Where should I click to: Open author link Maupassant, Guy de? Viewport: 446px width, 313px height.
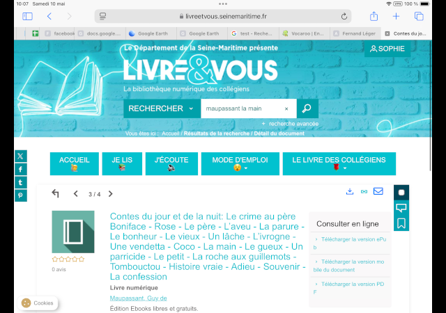(138, 298)
